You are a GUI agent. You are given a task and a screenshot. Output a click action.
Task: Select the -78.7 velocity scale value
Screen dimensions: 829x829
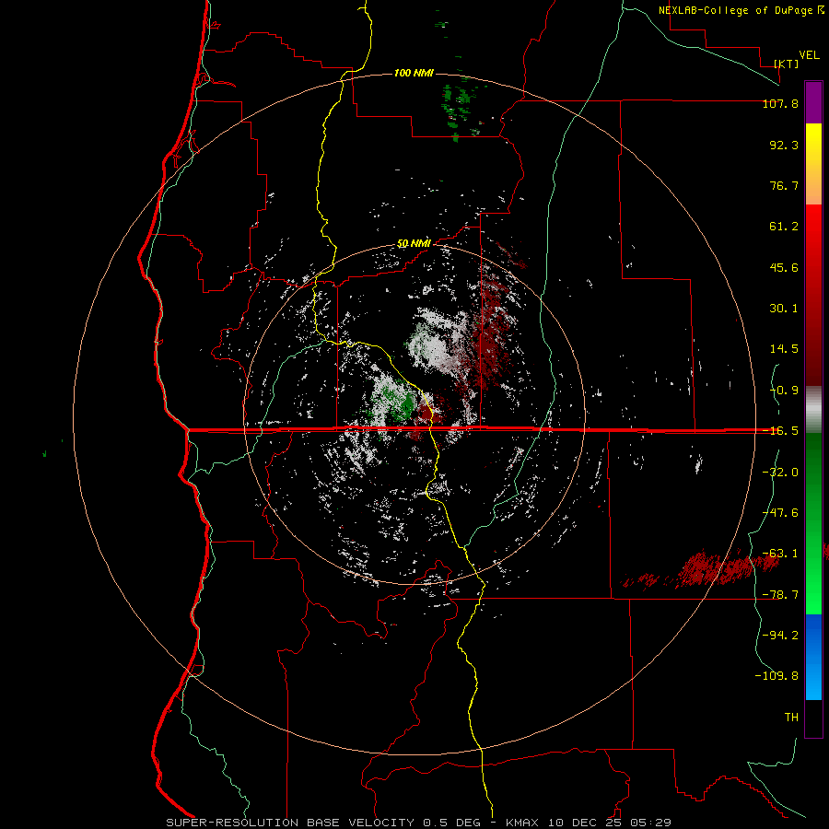coord(780,595)
